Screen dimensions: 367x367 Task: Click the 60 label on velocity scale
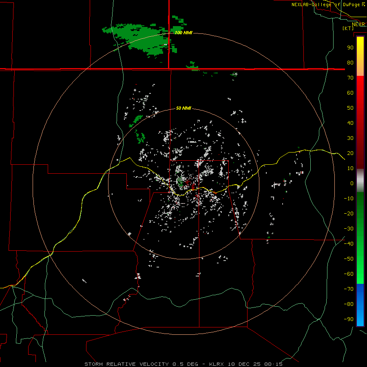click(350, 93)
